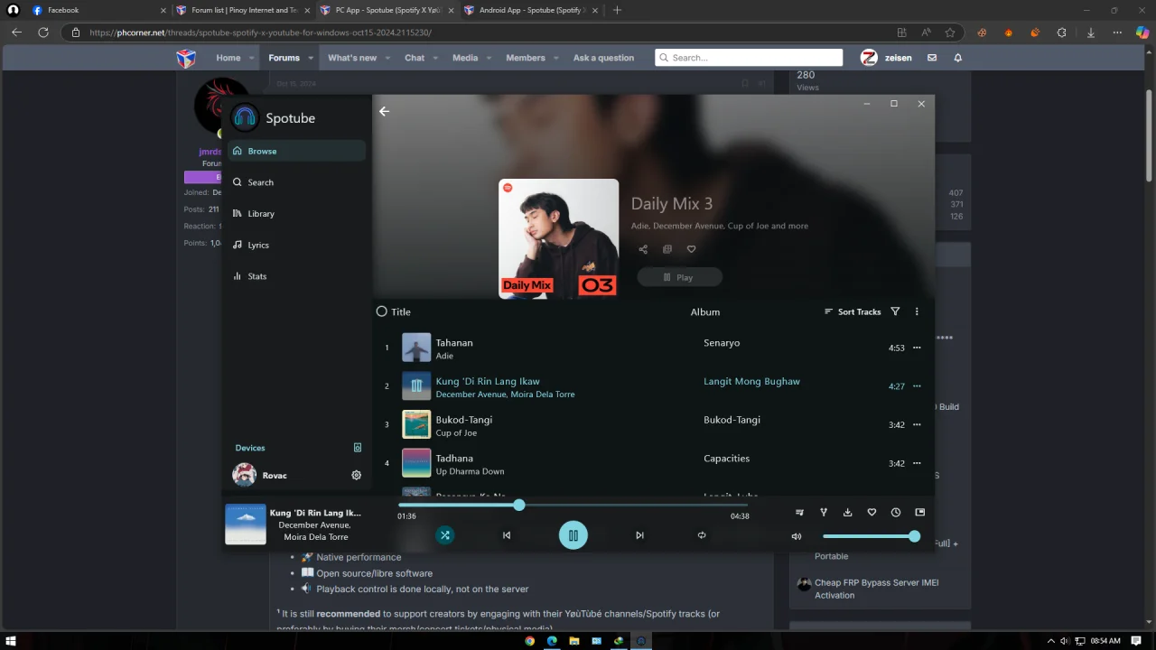
Task: Click the Play button under Daily Mix 3
Action: [x=679, y=277]
